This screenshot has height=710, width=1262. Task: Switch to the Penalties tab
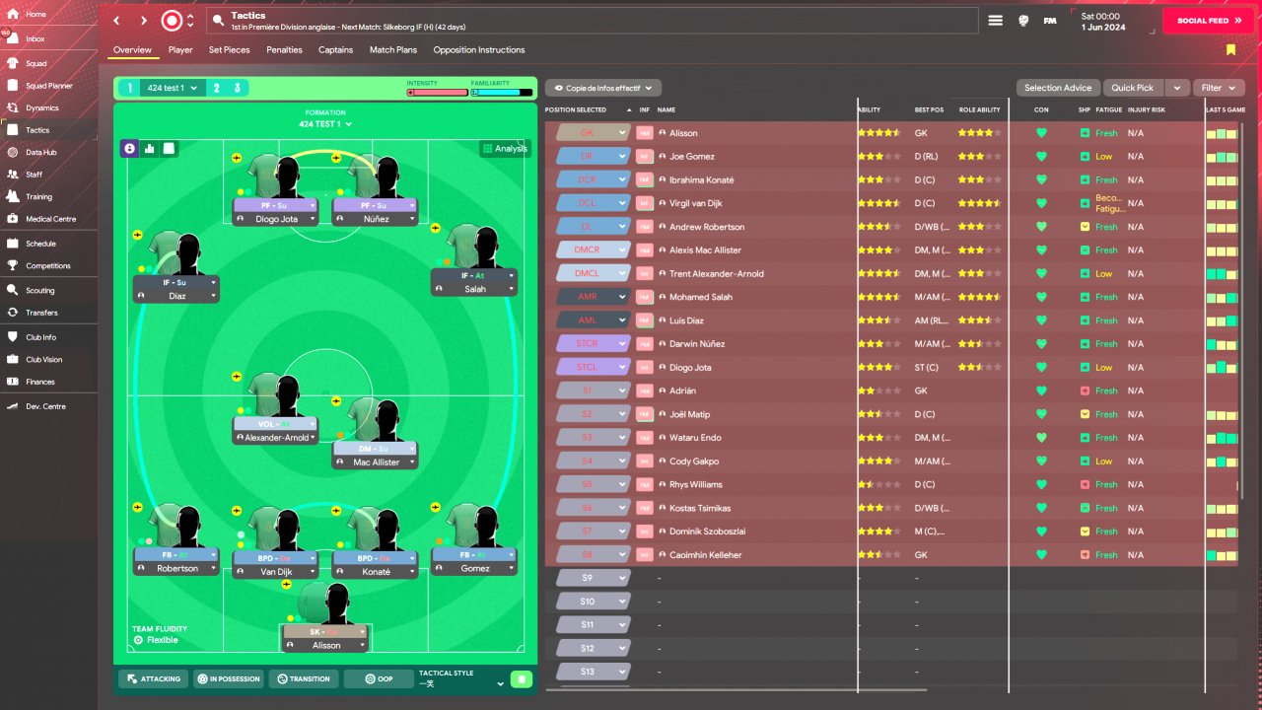coord(284,50)
